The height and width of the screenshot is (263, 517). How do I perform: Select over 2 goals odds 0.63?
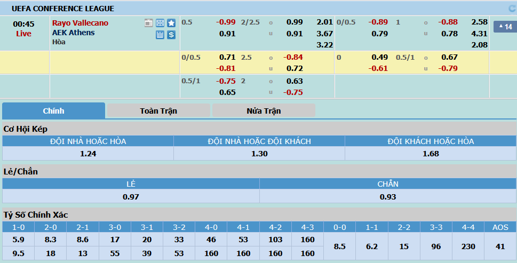295,82
